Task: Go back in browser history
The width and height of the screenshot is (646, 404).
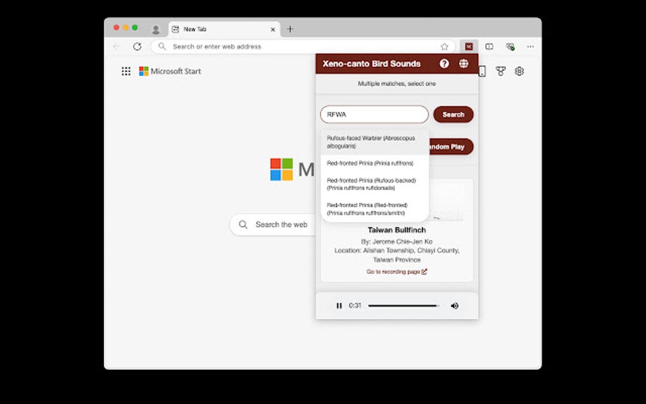Action: click(x=117, y=46)
